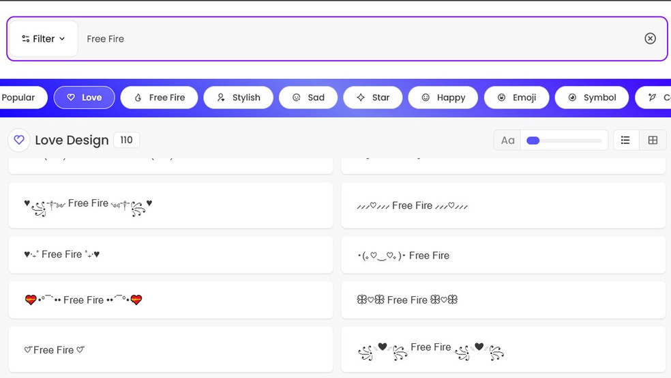The height and width of the screenshot is (378, 671).
Task: Click the heart icon beside Love Design
Action: point(19,140)
